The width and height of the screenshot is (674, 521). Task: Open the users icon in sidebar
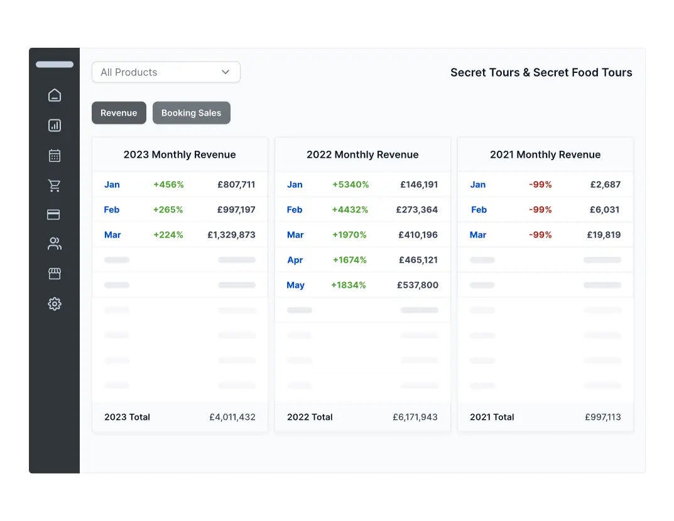click(x=55, y=244)
